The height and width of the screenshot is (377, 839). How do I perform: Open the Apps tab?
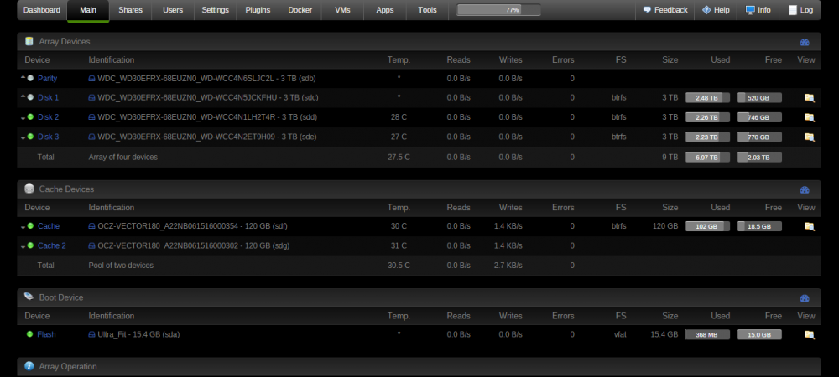385,10
